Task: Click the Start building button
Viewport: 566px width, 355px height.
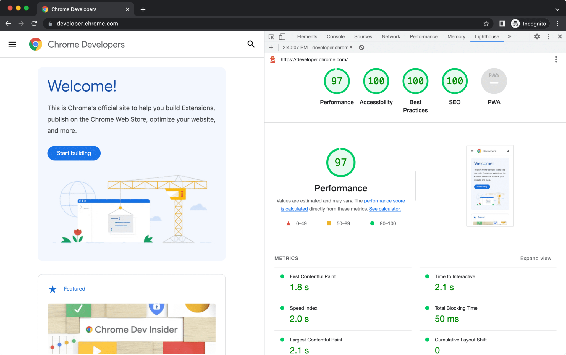Action: coord(74,153)
